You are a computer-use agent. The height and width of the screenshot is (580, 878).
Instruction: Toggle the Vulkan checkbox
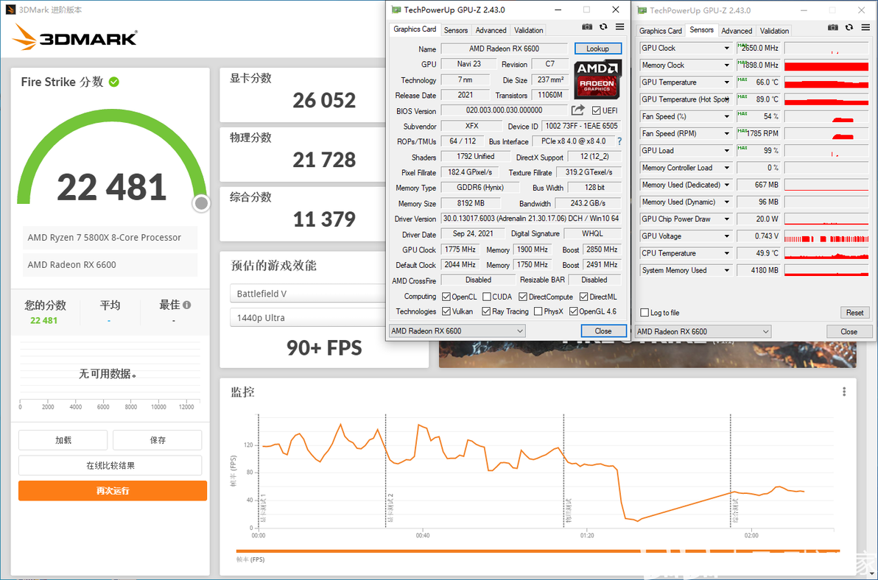click(446, 311)
